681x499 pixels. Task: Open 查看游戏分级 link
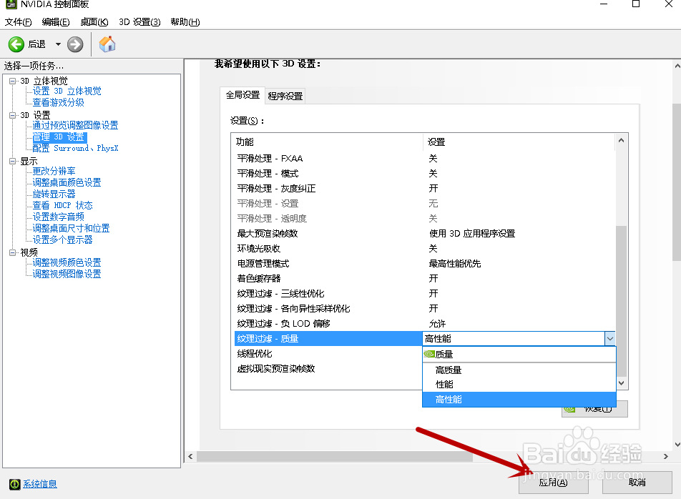click(x=58, y=102)
